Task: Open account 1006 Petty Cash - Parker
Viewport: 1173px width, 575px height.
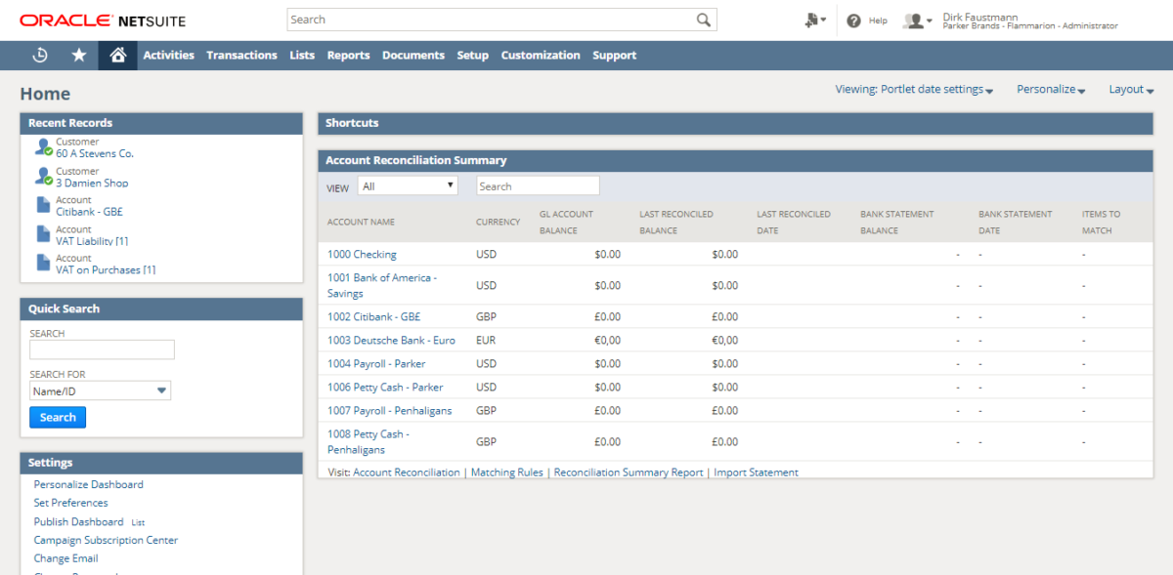Action: click(x=385, y=387)
